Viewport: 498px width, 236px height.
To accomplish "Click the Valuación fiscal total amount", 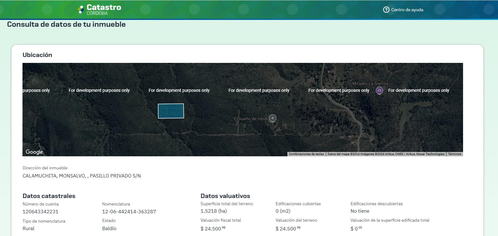I will point(213,229).
